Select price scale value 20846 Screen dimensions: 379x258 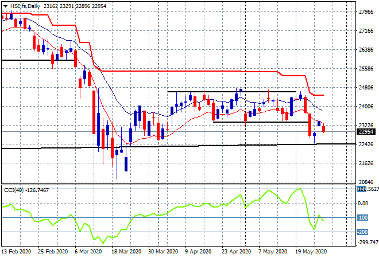point(366,182)
